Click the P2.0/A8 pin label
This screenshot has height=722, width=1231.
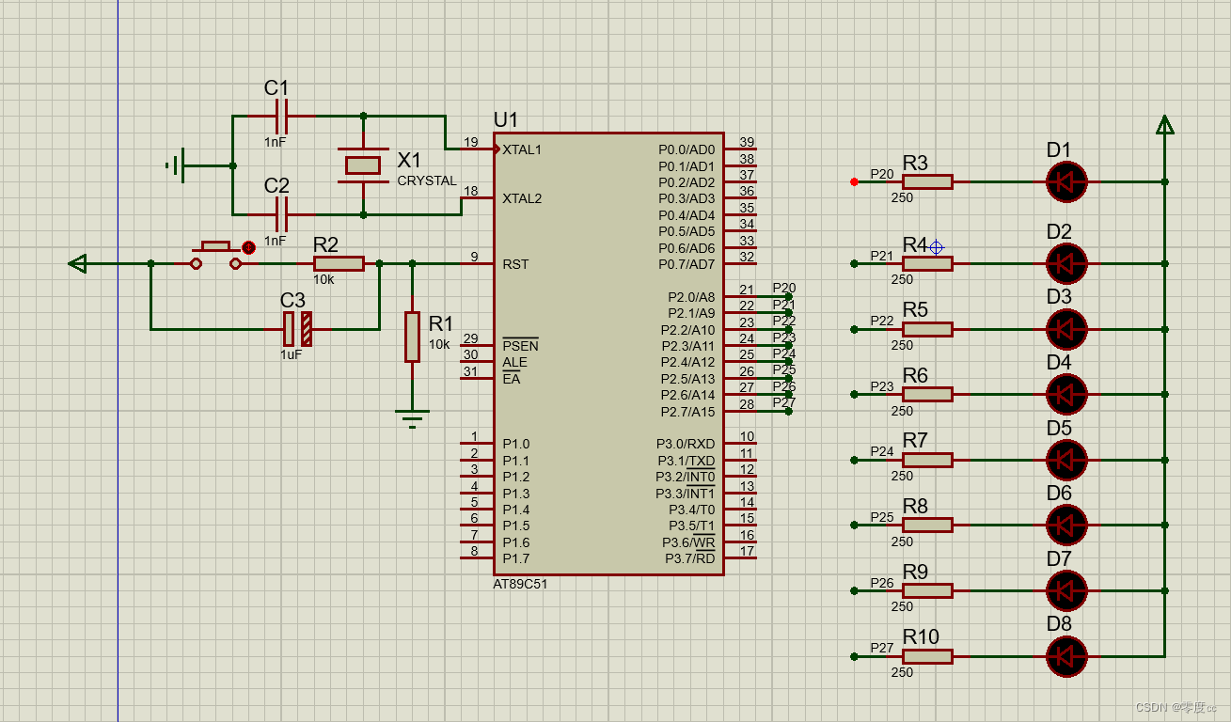tap(691, 297)
